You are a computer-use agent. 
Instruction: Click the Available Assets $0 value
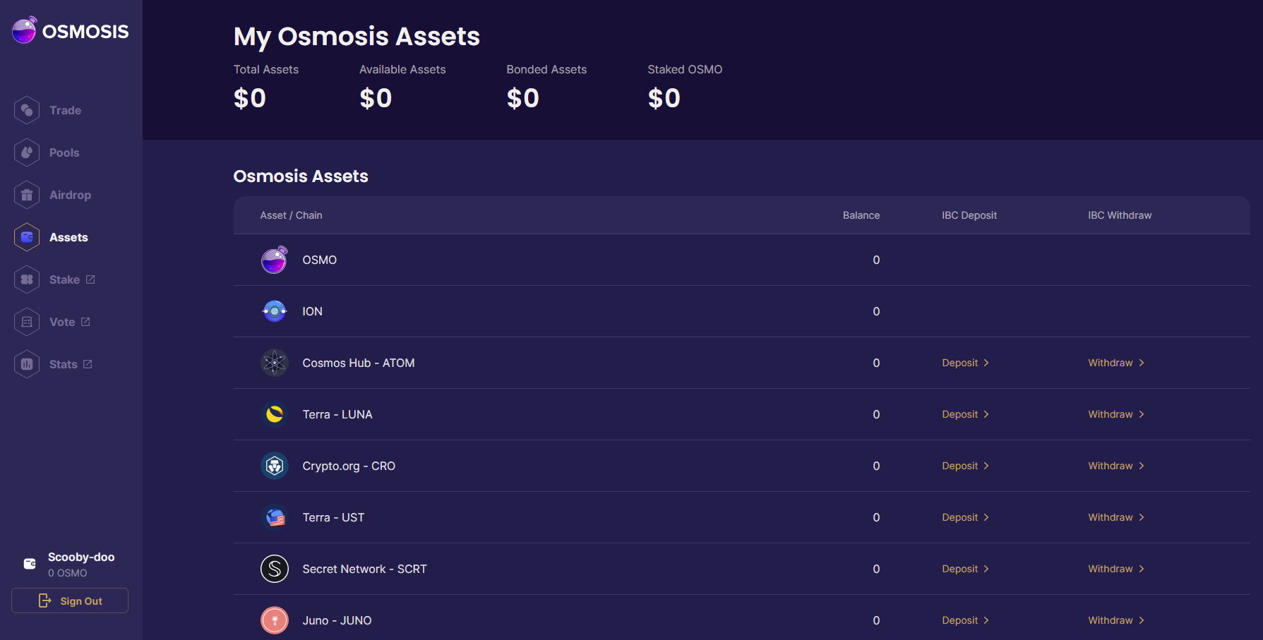(376, 98)
